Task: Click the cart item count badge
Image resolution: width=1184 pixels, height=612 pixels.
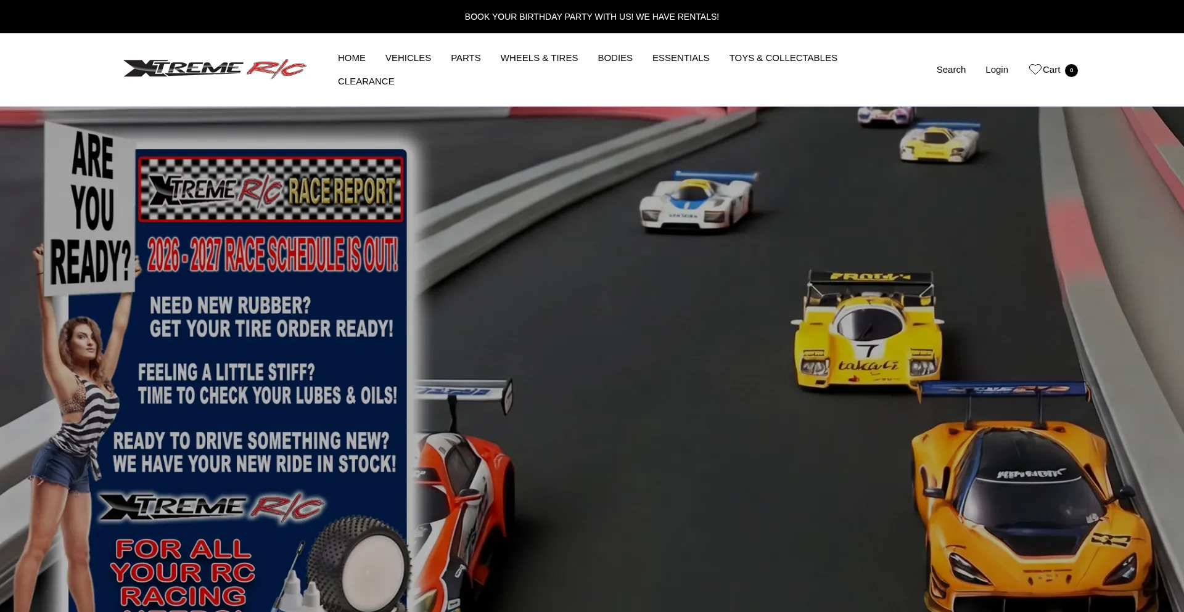Action: point(1071,70)
